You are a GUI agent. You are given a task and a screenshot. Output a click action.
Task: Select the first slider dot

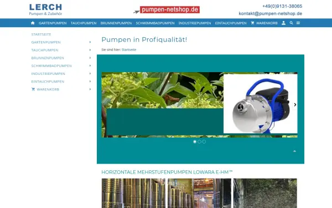click(195, 142)
